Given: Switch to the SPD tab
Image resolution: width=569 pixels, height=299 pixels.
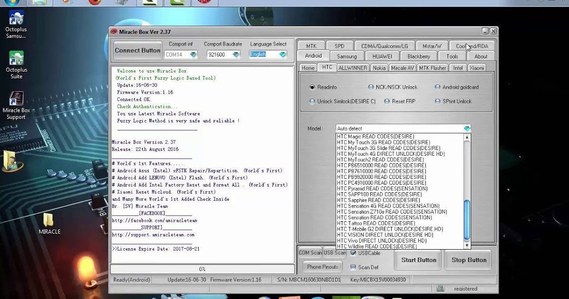Looking at the screenshot, I should (x=340, y=46).
